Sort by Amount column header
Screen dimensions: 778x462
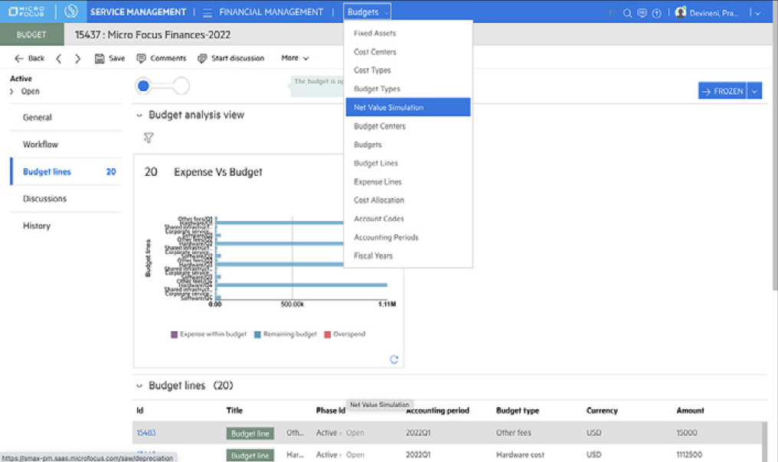tap(690, 411)
